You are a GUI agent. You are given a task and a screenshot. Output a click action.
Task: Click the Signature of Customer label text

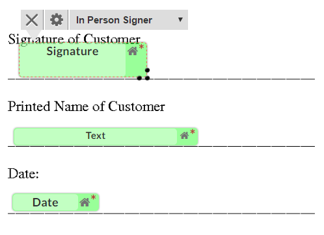point(74,39)
